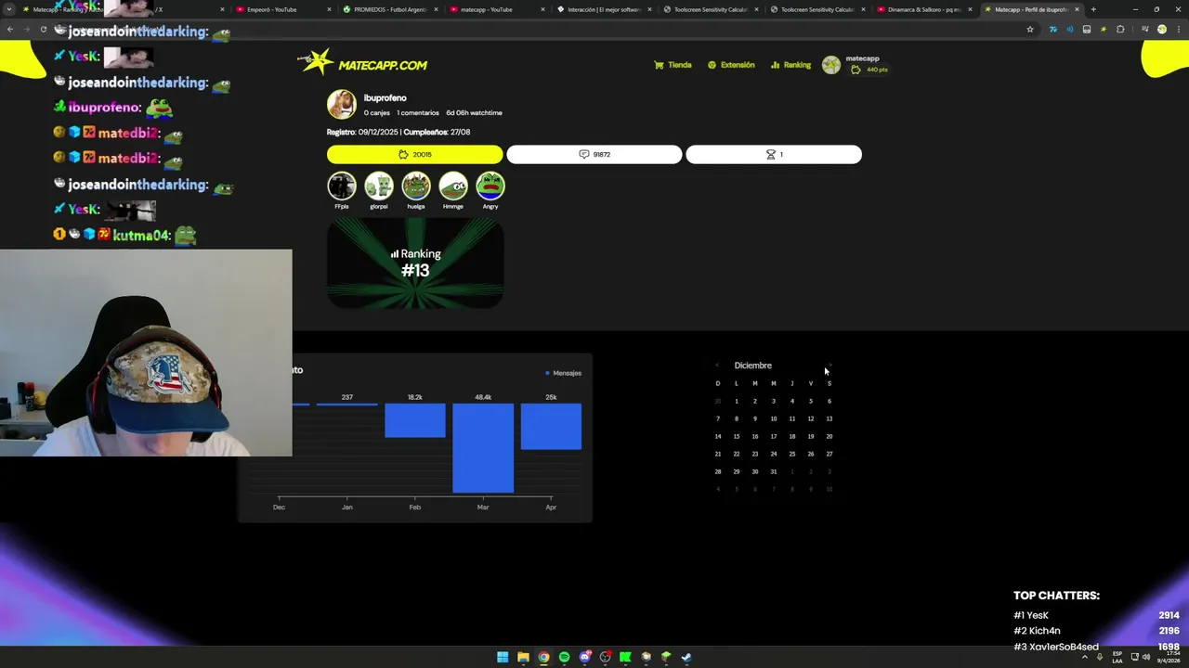1189x668 pixels.
Task: Click the Hmmge emote badge
Action: click(x=452, y=186)
